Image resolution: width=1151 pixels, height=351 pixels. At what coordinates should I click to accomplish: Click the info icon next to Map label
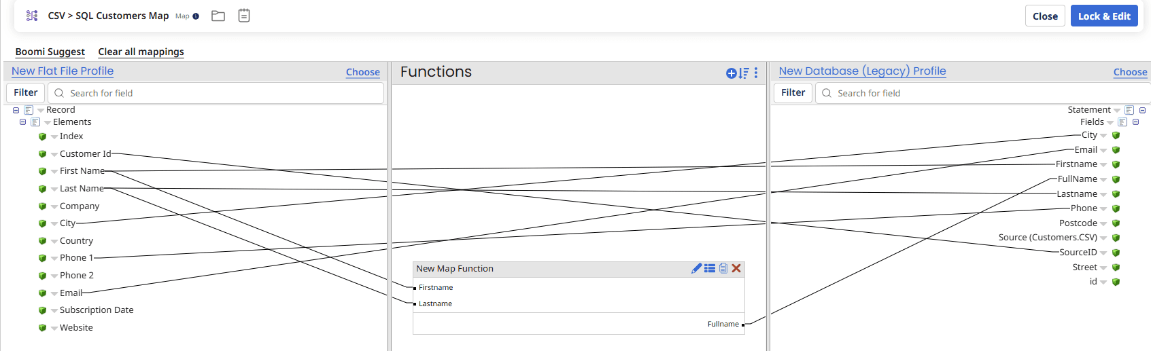[x=196, y=16]
